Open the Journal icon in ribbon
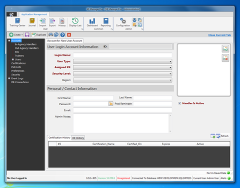The height and width of the screenshot is (188, 240). tap(32, 21)
